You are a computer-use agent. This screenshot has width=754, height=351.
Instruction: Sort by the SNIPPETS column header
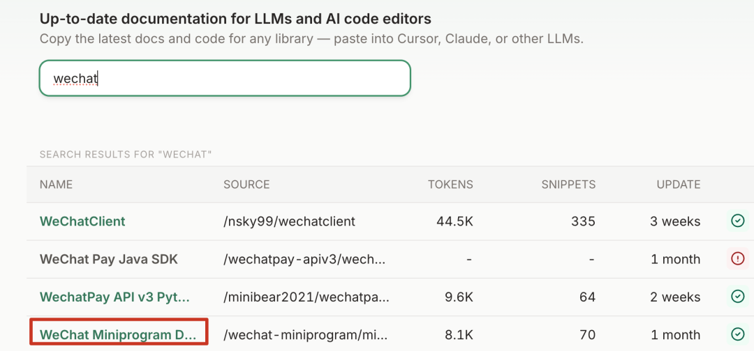tap(568, 184)
